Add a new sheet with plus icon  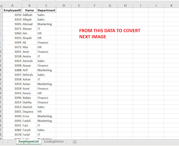pyautogui.click(x=75, y=142)
